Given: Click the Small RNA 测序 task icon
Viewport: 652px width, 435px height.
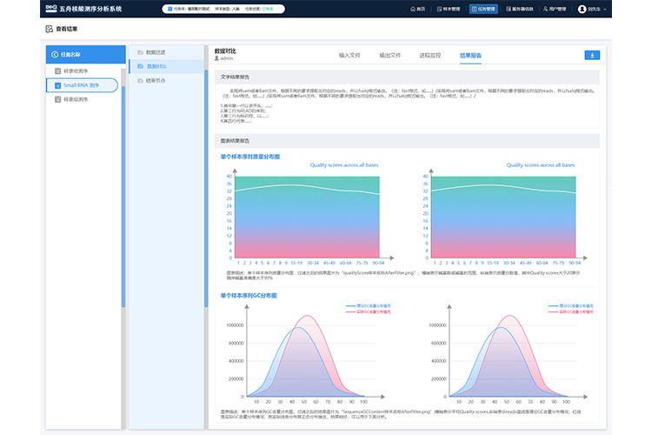Looking at the screenshot, I should [57, 85].
